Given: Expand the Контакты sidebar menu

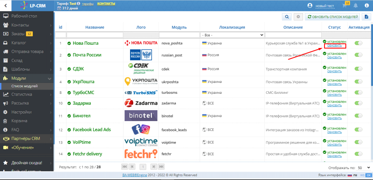Looking at the screenshot, I should point(27,25).
